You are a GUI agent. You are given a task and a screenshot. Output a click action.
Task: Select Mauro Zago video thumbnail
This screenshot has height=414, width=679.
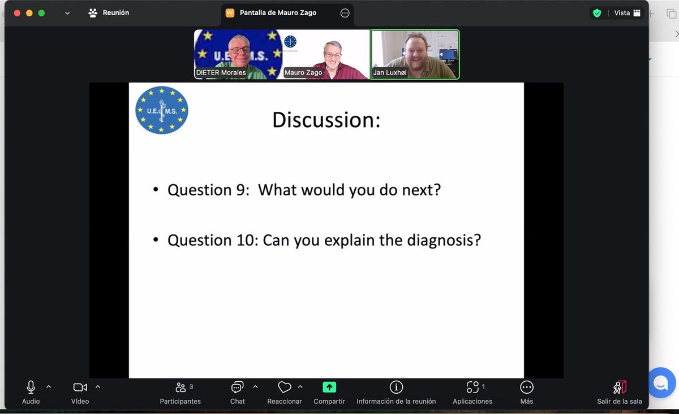(326, 54)
